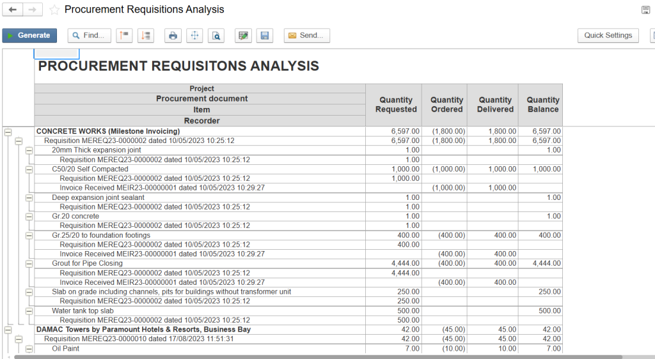This screenshot has height=359, width=655.
Task: Click the floppy disk save icon beside Send
Action: tap(265, 36)
